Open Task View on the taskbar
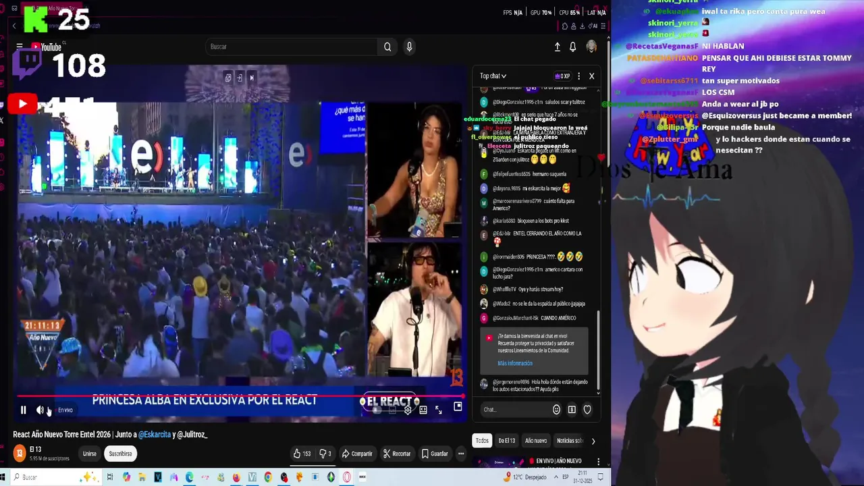The width and height of the screenshot is (864, 486). pos(110,477)
